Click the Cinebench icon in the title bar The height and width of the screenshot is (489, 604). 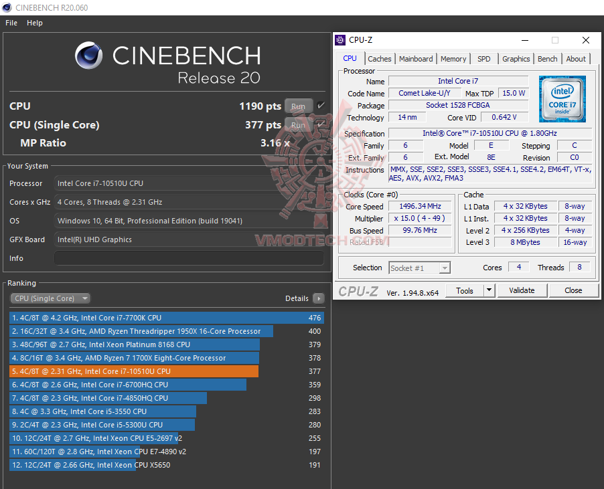coord(7,8)
